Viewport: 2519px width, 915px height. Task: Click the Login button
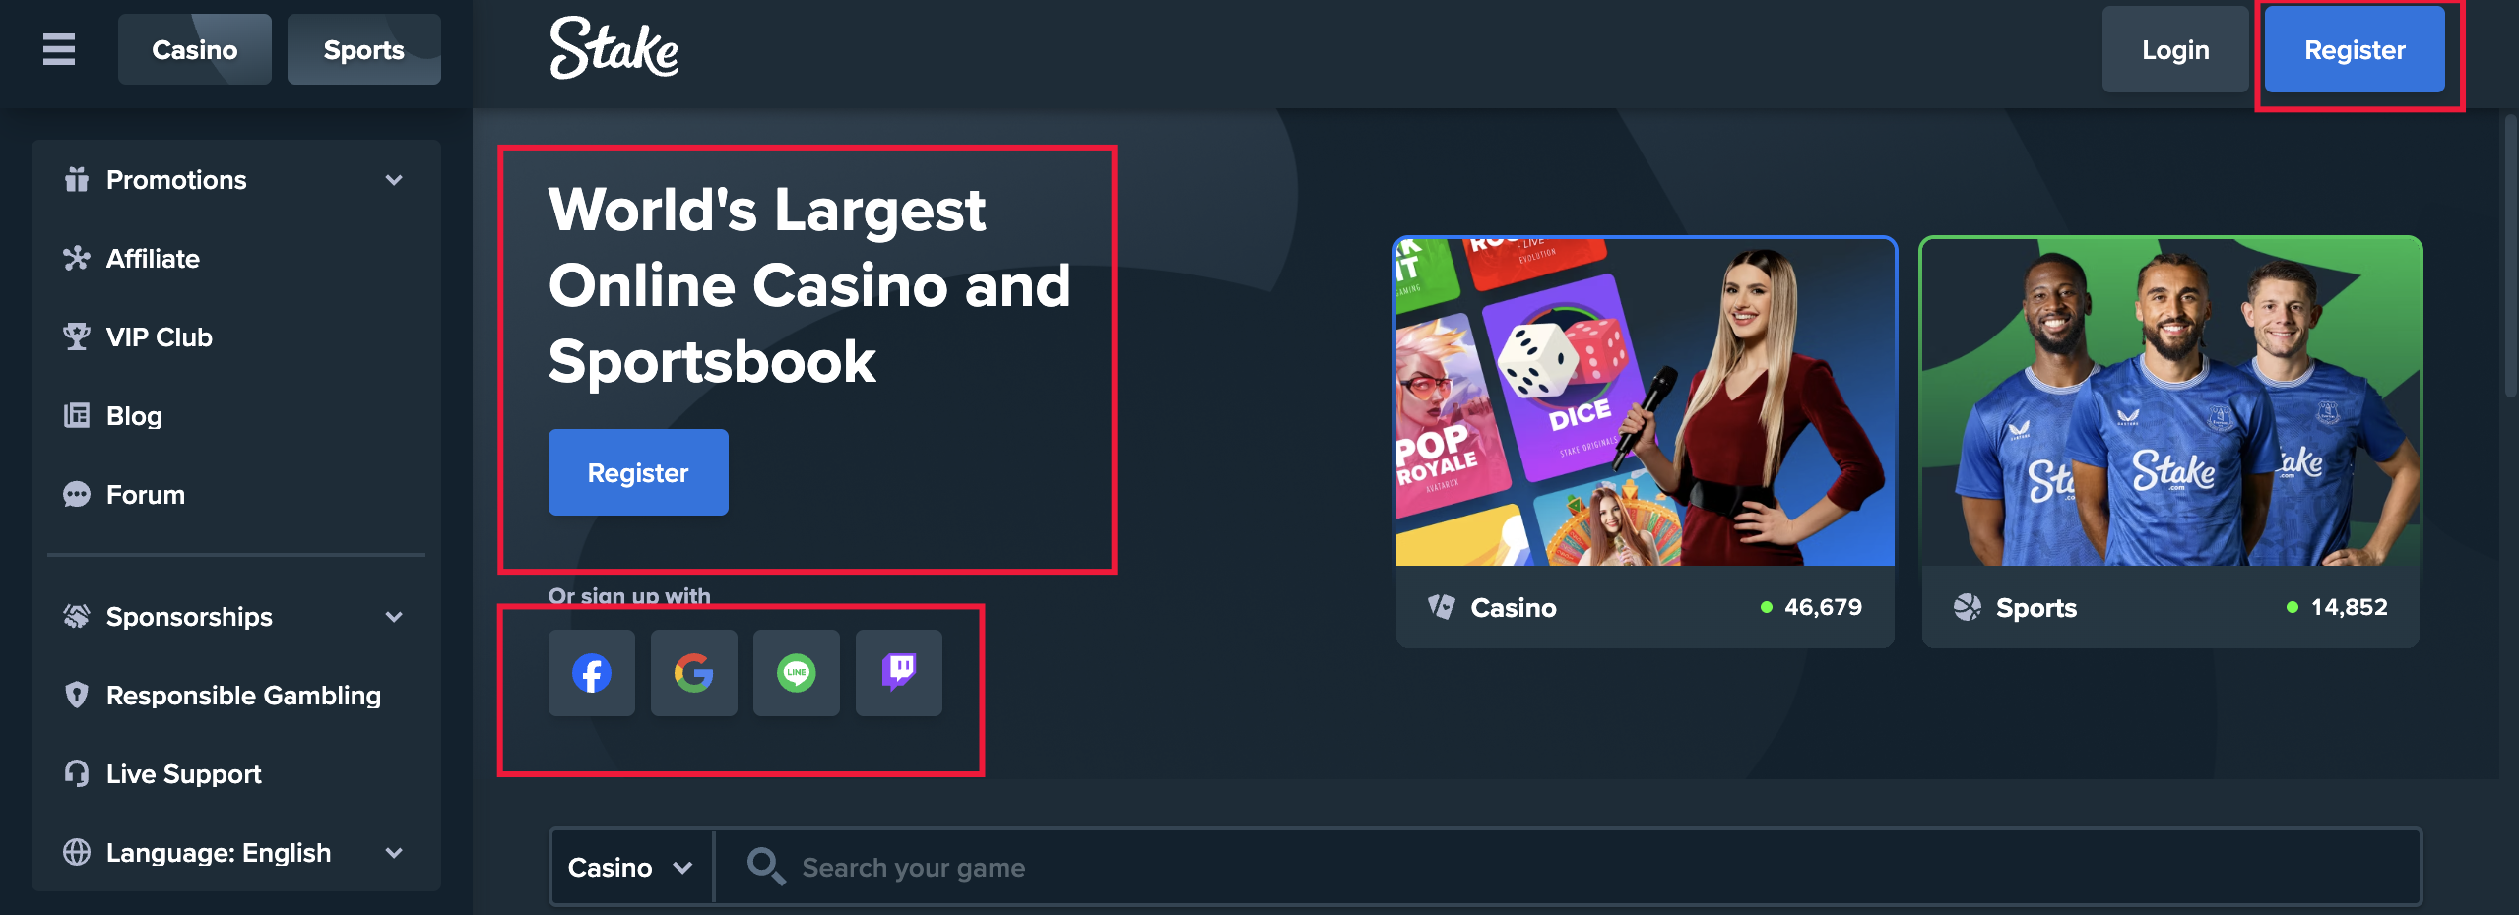tap(2175, 49)
